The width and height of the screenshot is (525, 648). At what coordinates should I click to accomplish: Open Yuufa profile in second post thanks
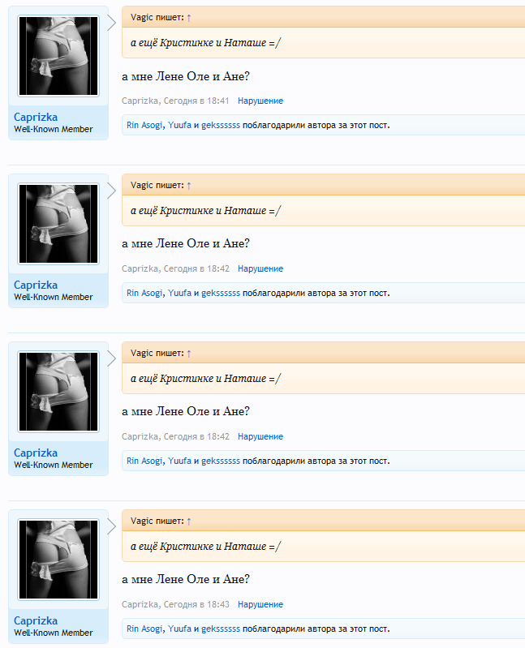pos(179,293)
